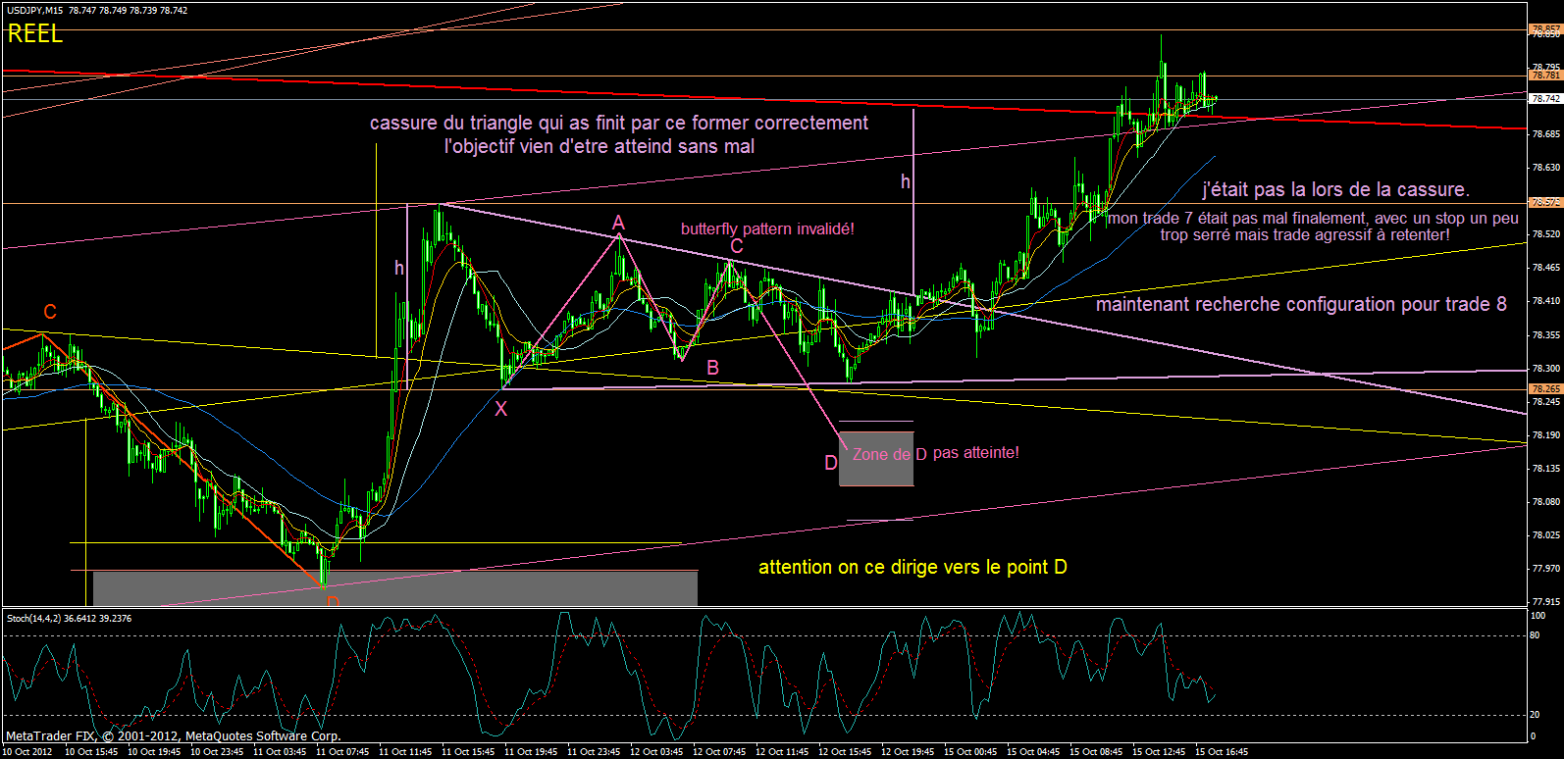
Task: Click the 78.355 price axis value
Action: tap(1545, 334)
